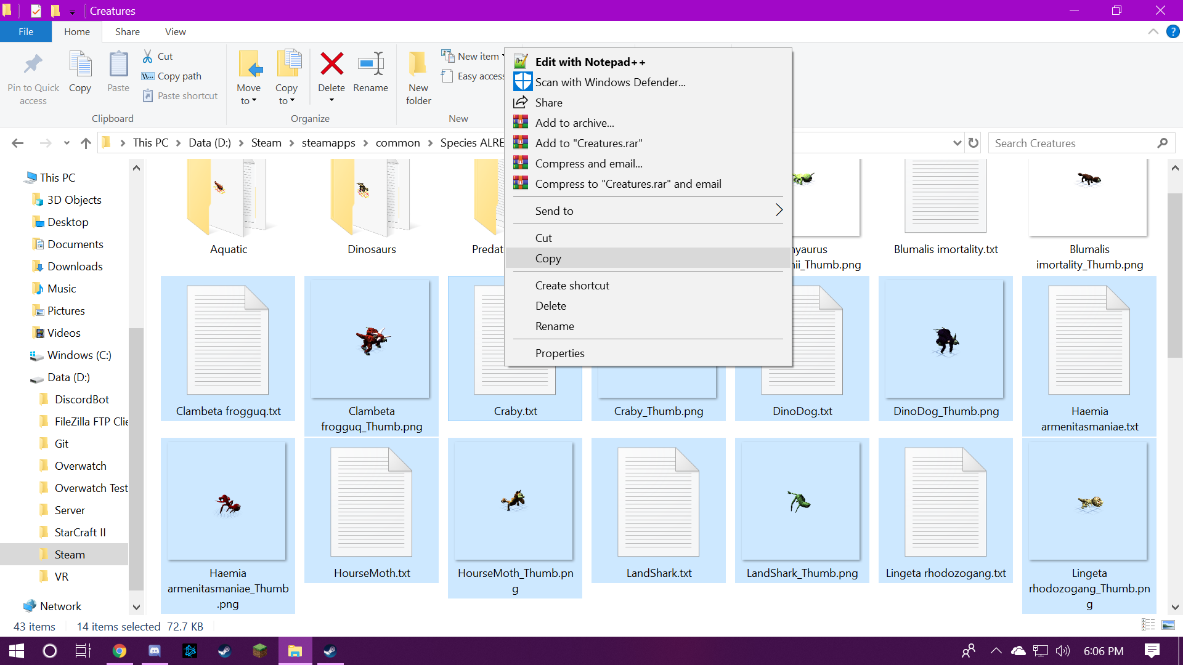The height and width of the screenshot is (665, 1183).
Task: Click Copy path in the Clipboard group
Action: click(x=179, y=76)
